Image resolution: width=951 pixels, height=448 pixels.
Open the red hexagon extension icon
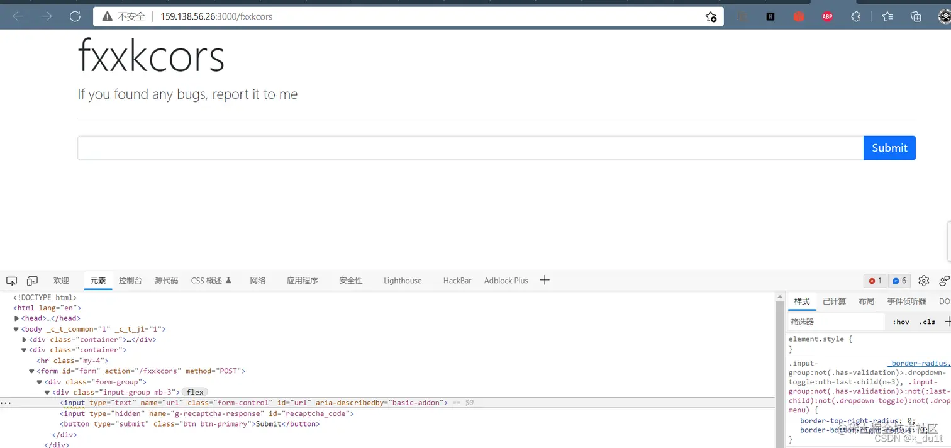point(799,17)
